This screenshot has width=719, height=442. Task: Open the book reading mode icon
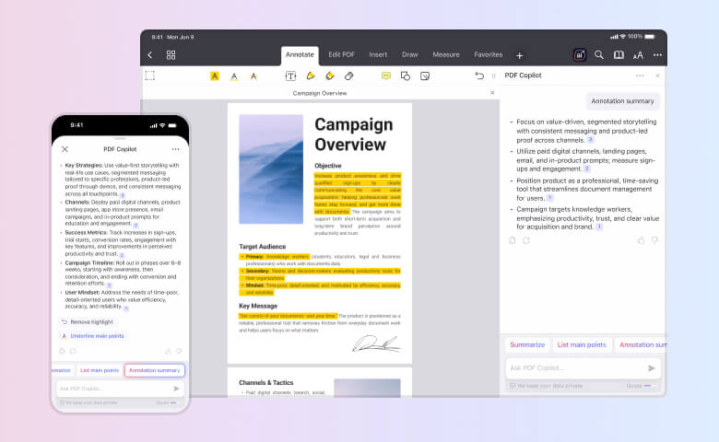coord(619,55)
